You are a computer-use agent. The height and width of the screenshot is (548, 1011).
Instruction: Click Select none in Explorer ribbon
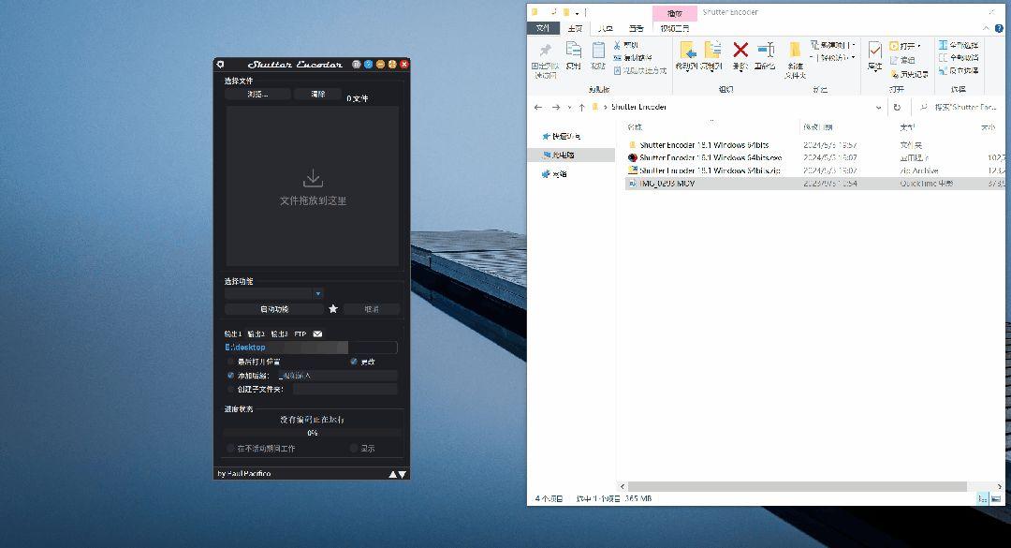[959, 57]
